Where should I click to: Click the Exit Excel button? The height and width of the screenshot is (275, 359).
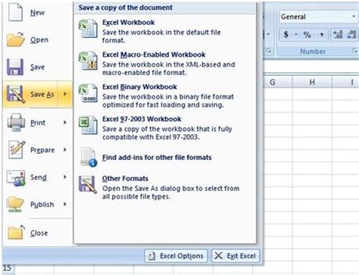(236, 256)
